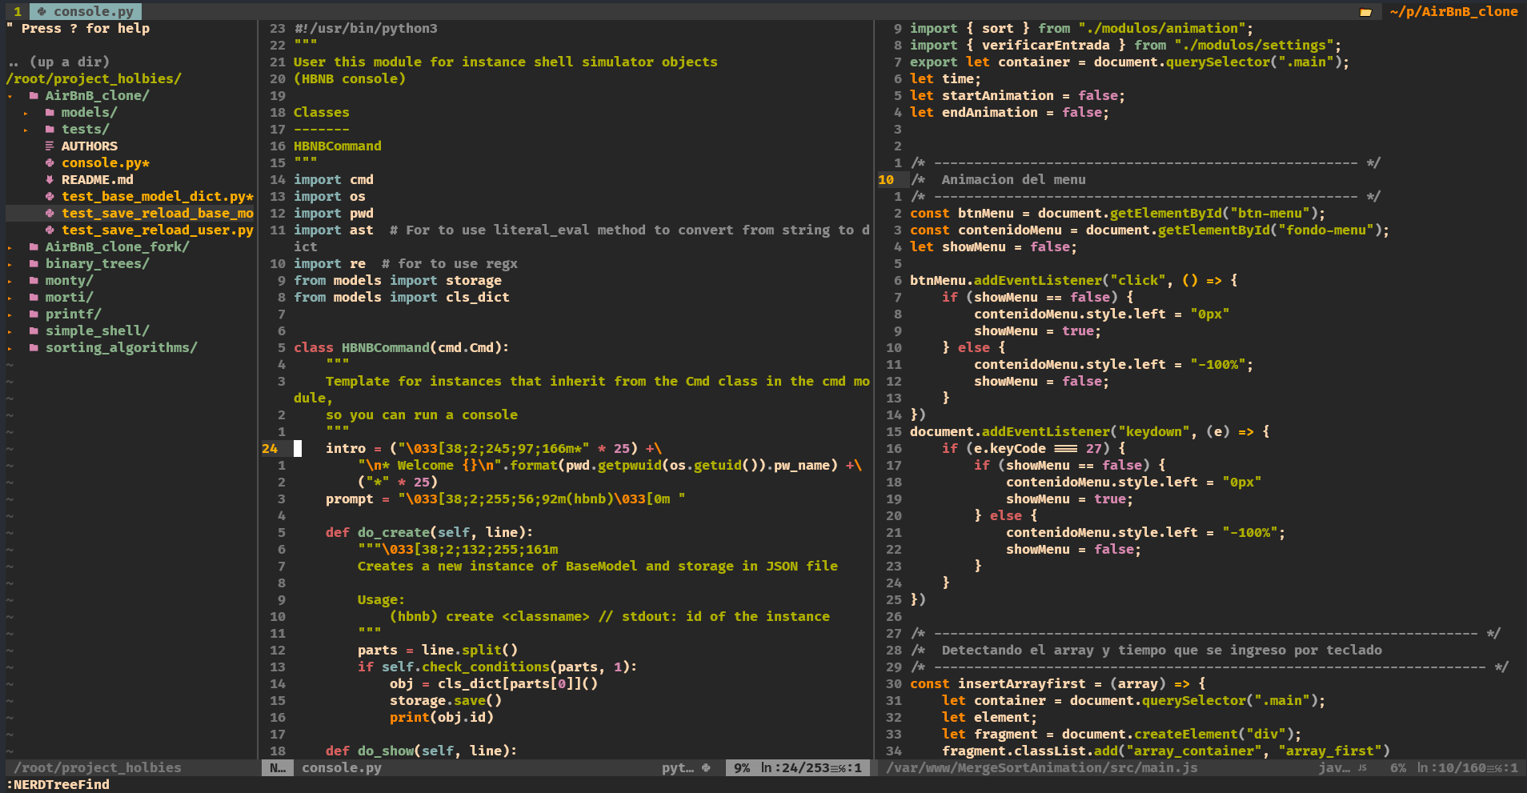Viewport: 1527px width, 793px height.
Task: Open test_save_reload_base_mo file in tree
Action: point(158,213)
